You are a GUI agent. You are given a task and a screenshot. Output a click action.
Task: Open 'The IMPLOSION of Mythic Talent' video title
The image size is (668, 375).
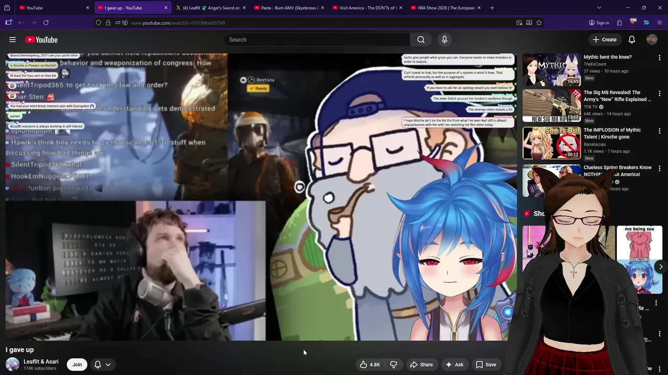[612, 133]
